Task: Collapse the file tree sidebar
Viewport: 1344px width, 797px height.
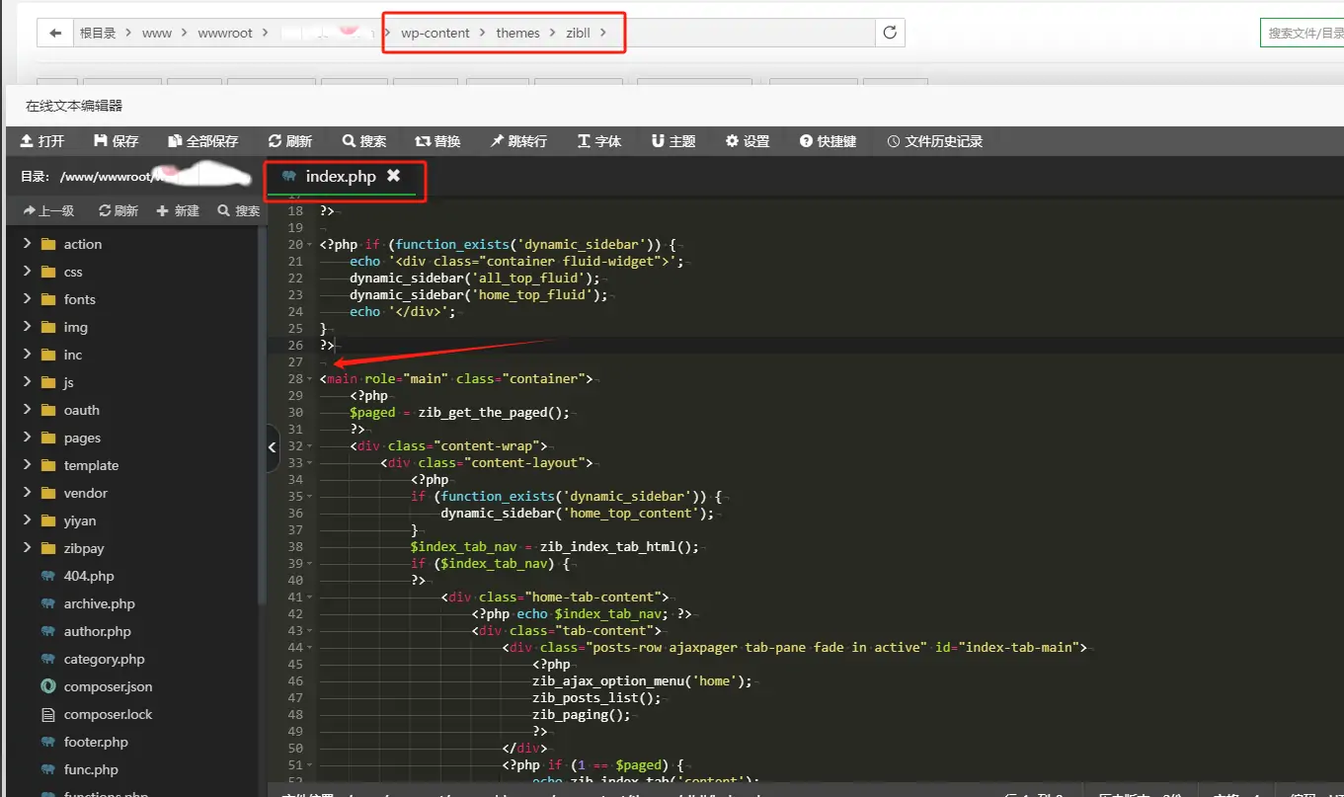Action: 273,447
